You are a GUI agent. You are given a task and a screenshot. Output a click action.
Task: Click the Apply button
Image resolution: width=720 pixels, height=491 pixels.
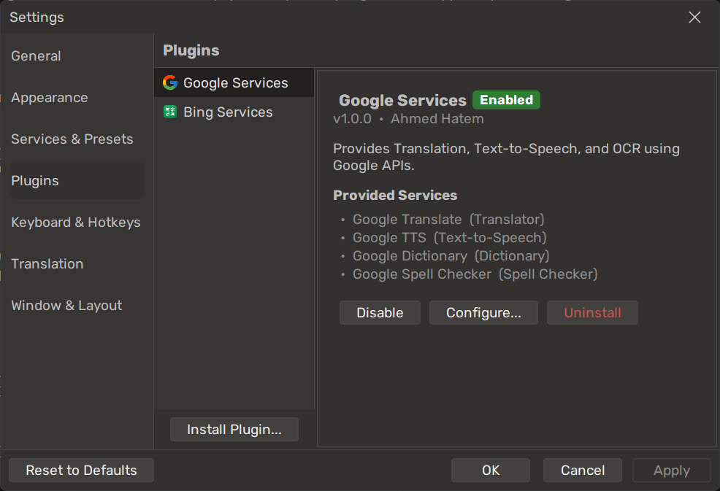[x=672, y=471]
